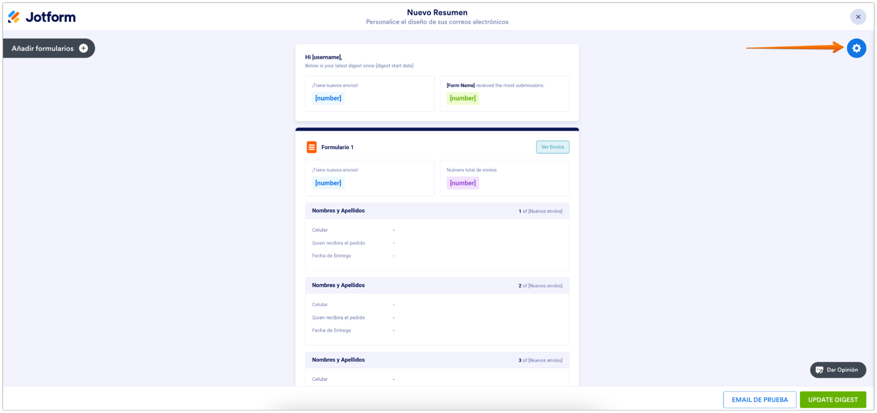Click the purple [number] total envíos badge
The width and height of the screenshot is (877, 413).
pos(463,183)
